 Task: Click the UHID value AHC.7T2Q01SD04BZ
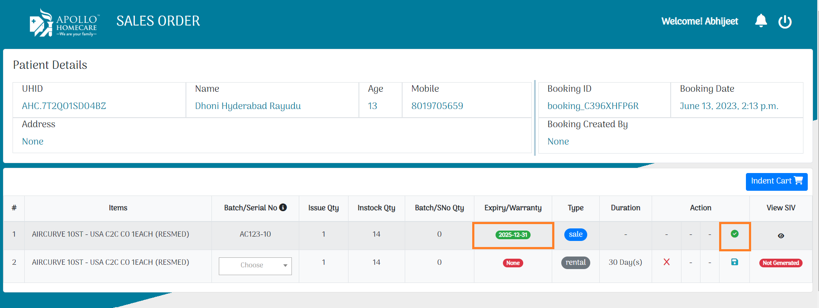tap(64, 106)
